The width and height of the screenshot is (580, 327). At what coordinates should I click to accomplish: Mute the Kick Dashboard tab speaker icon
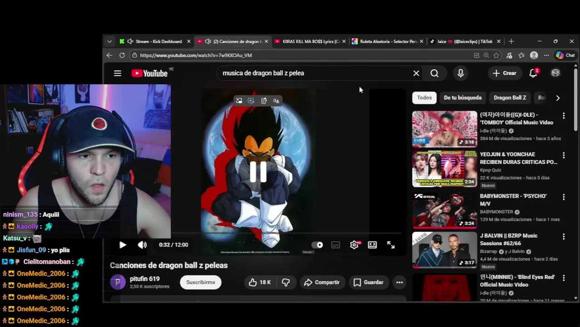(x=130, y=41)
